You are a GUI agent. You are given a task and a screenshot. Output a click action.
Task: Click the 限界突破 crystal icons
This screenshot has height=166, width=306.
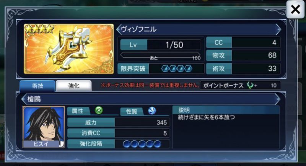click(x=177, y=68)
